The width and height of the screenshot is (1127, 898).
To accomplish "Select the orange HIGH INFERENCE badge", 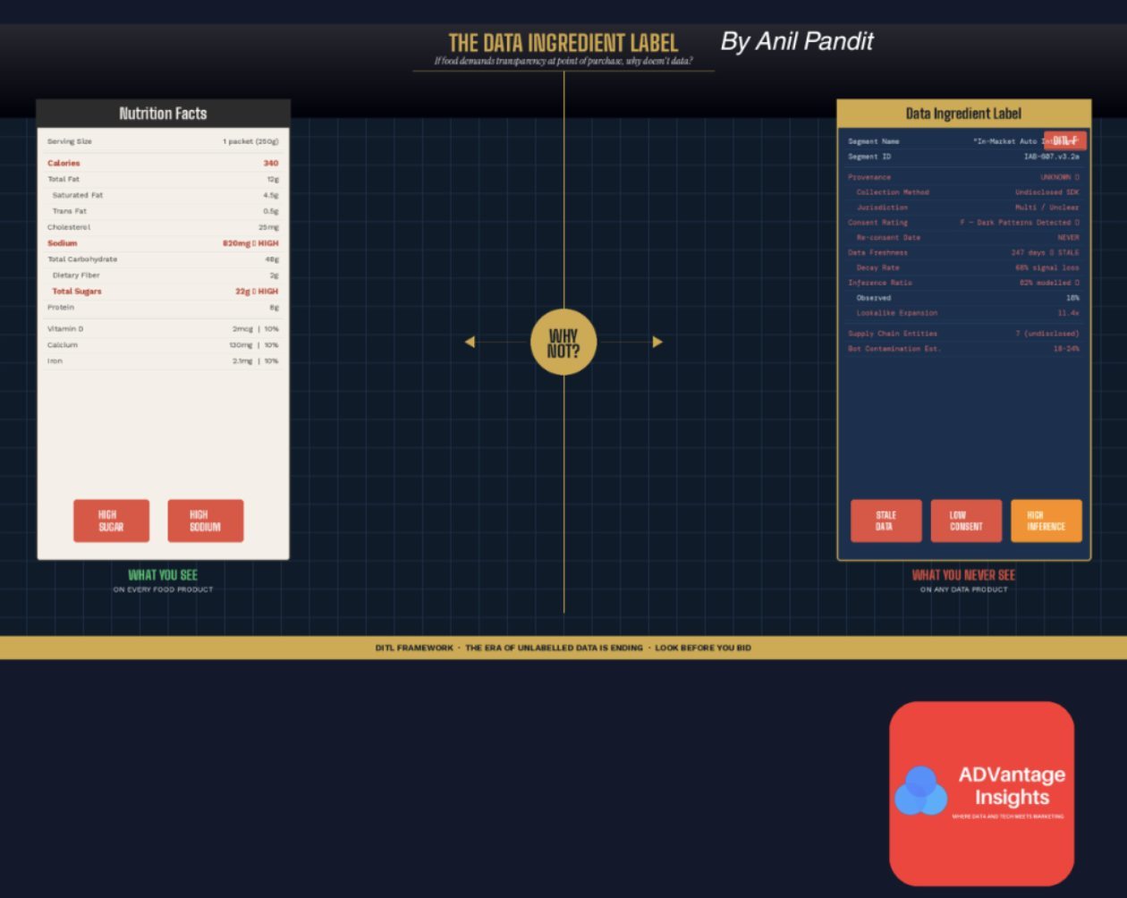I will (x=1046, y=521).
